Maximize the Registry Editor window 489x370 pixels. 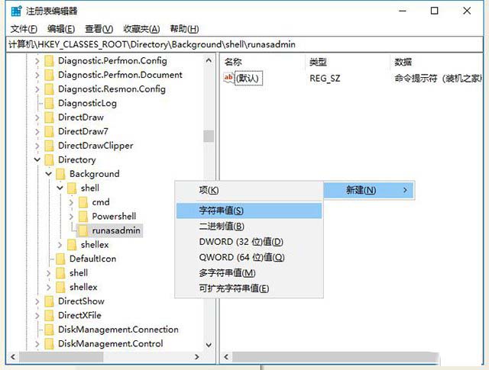point(434,11)
